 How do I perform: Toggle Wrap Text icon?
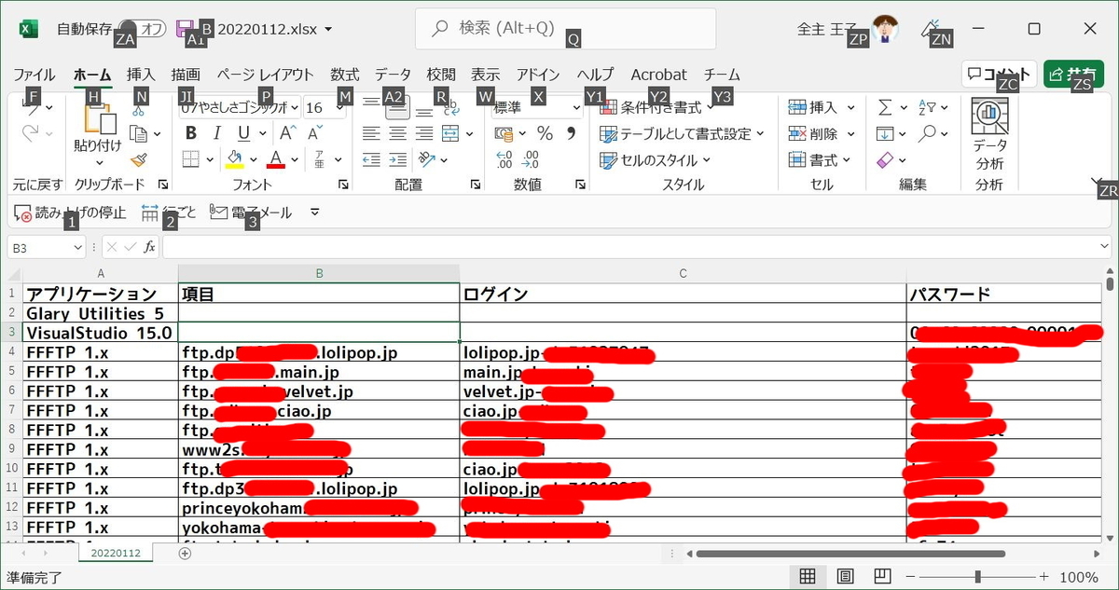(x=450, y=108)
